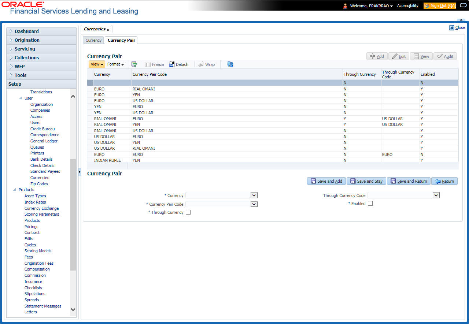Click Save and Add
Image resolution: width=469 pixels, height=324 pixels.
point(326,181)
